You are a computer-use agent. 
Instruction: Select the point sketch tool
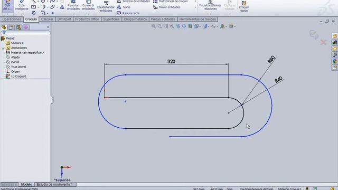[53, 13]
